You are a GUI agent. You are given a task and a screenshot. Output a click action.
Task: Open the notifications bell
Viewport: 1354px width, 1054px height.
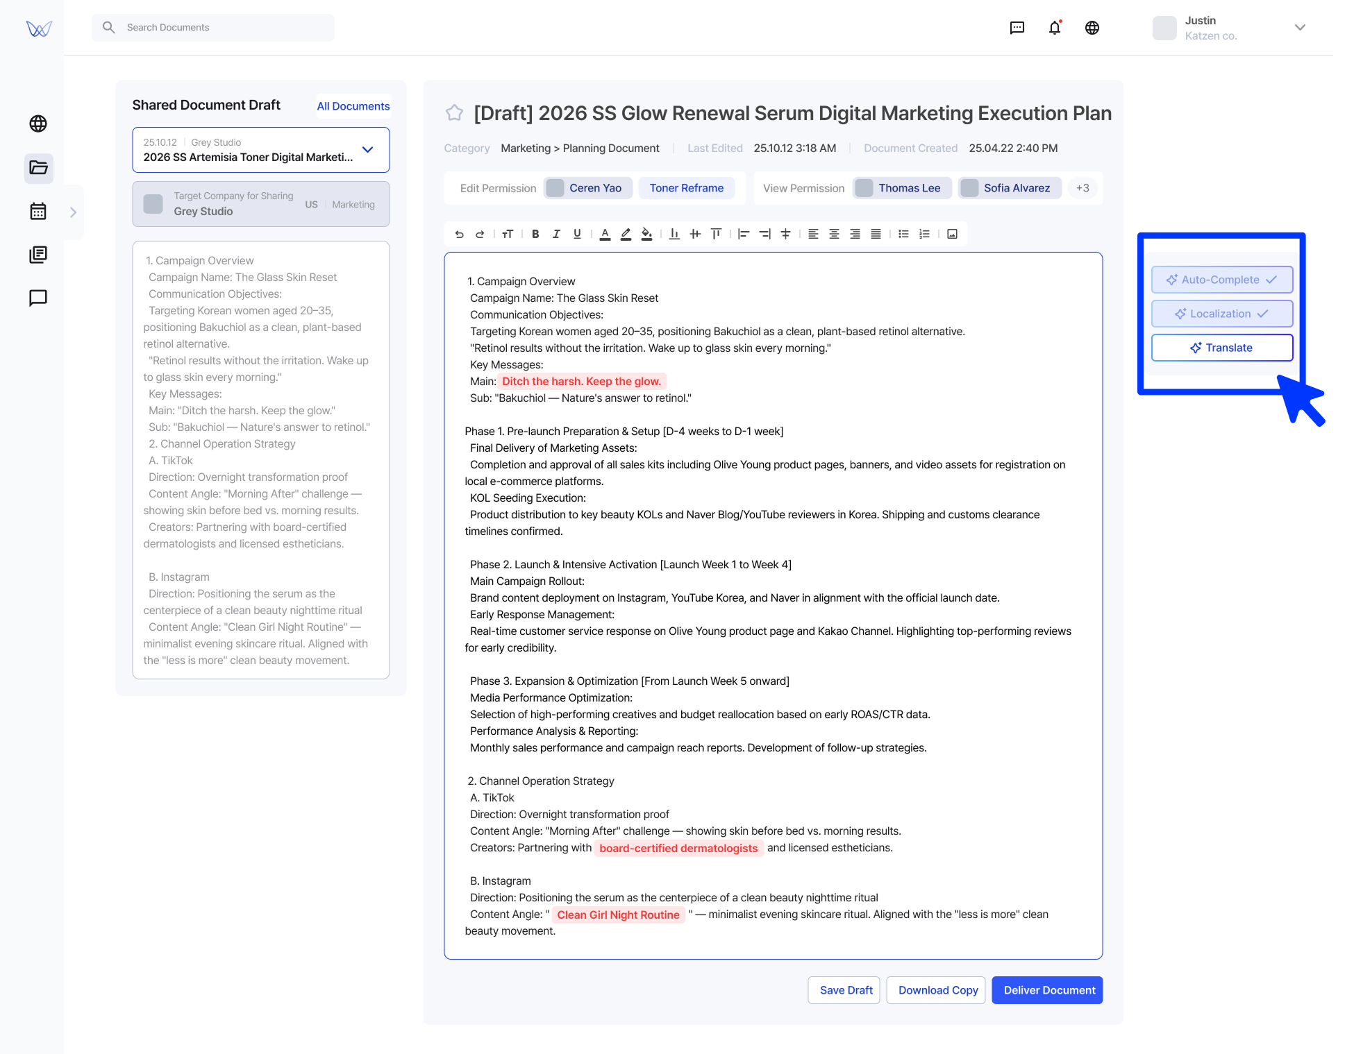pos(1054,28)
